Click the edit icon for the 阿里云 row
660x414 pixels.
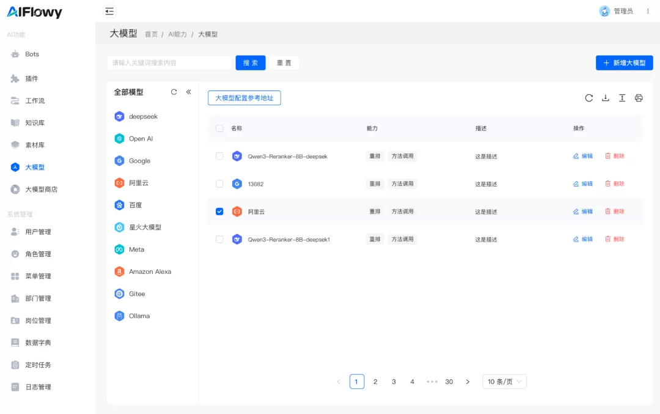coord(576,212)
